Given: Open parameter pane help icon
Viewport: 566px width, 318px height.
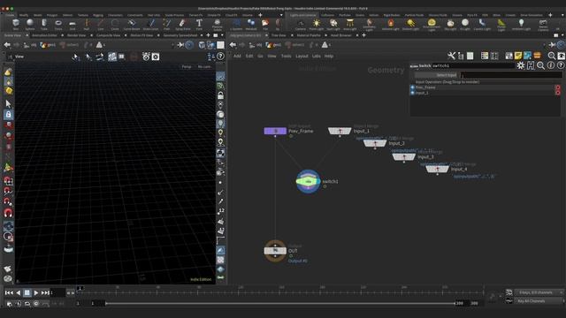Looking at the screenshot, I should (561, 65).
